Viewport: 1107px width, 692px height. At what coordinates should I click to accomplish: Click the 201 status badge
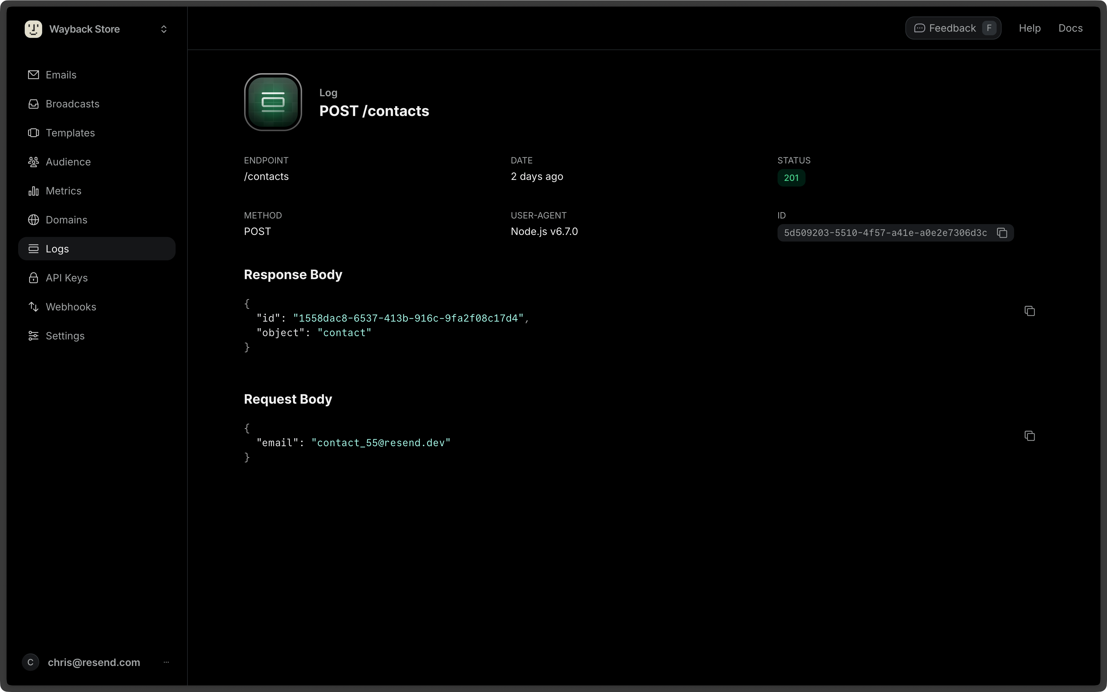[791, 178]
